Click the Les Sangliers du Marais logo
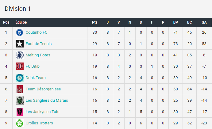The image size is (212, 129). click(20, 101)
